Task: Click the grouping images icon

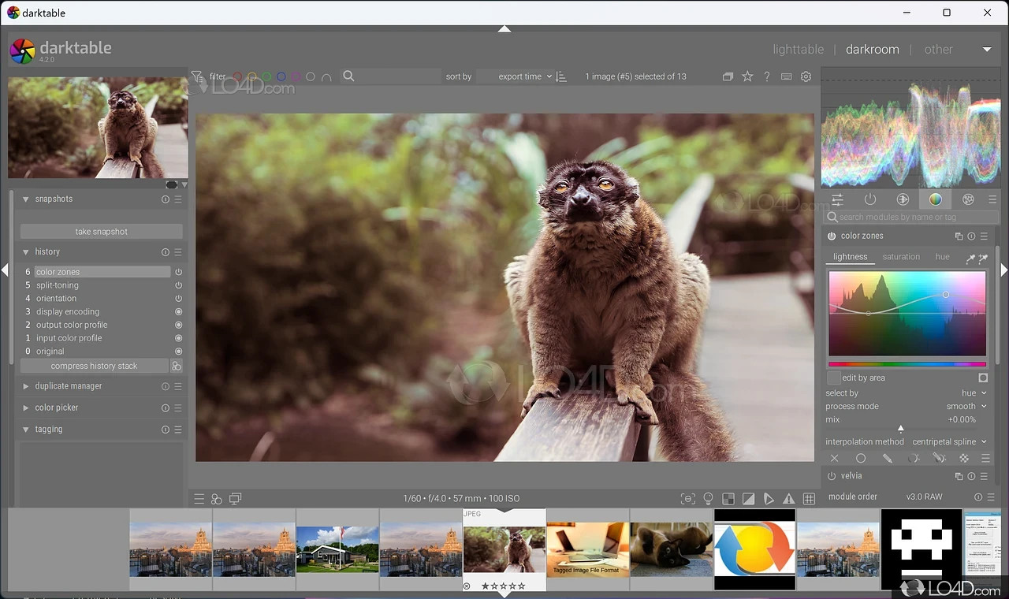Action: click(x=728, y=76)
